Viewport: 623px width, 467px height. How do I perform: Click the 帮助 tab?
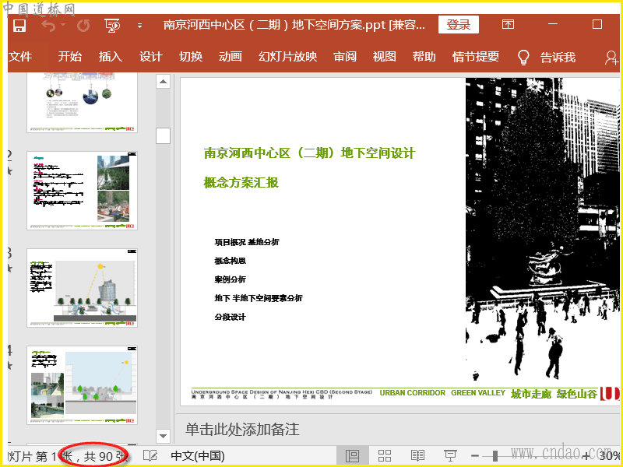[424, 56]
